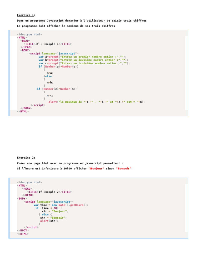Click the code line "var b=prompt" deuxième nombre

click(83, 60)
